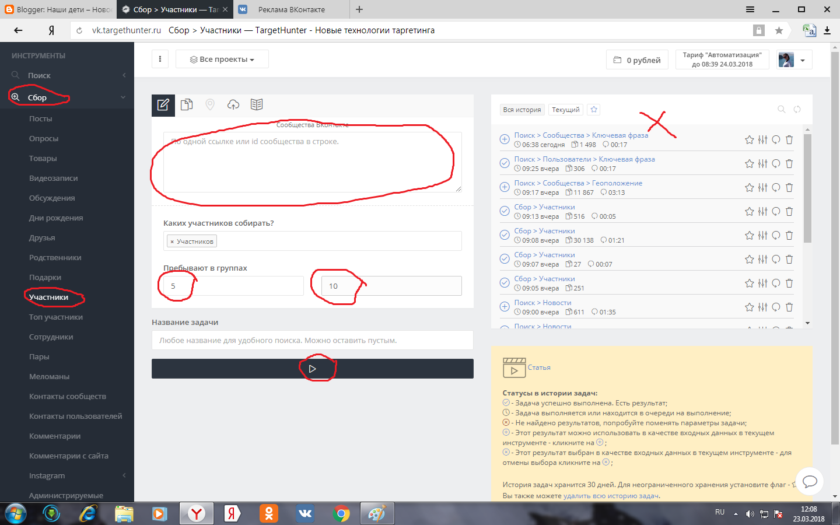Use 06:38 Ключевая фраза result as input
This screenshot has width=840, height=525.
[505, 139]
